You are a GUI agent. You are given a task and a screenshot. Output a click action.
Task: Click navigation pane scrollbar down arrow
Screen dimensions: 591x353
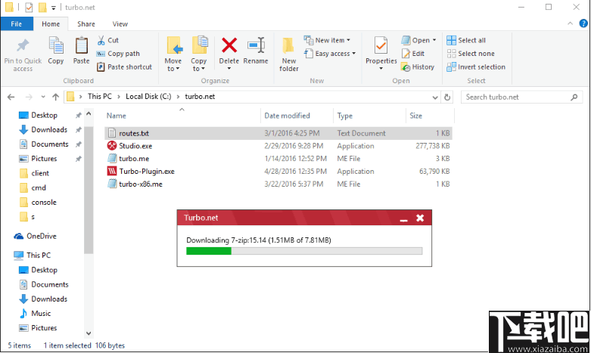pos(89,333)
